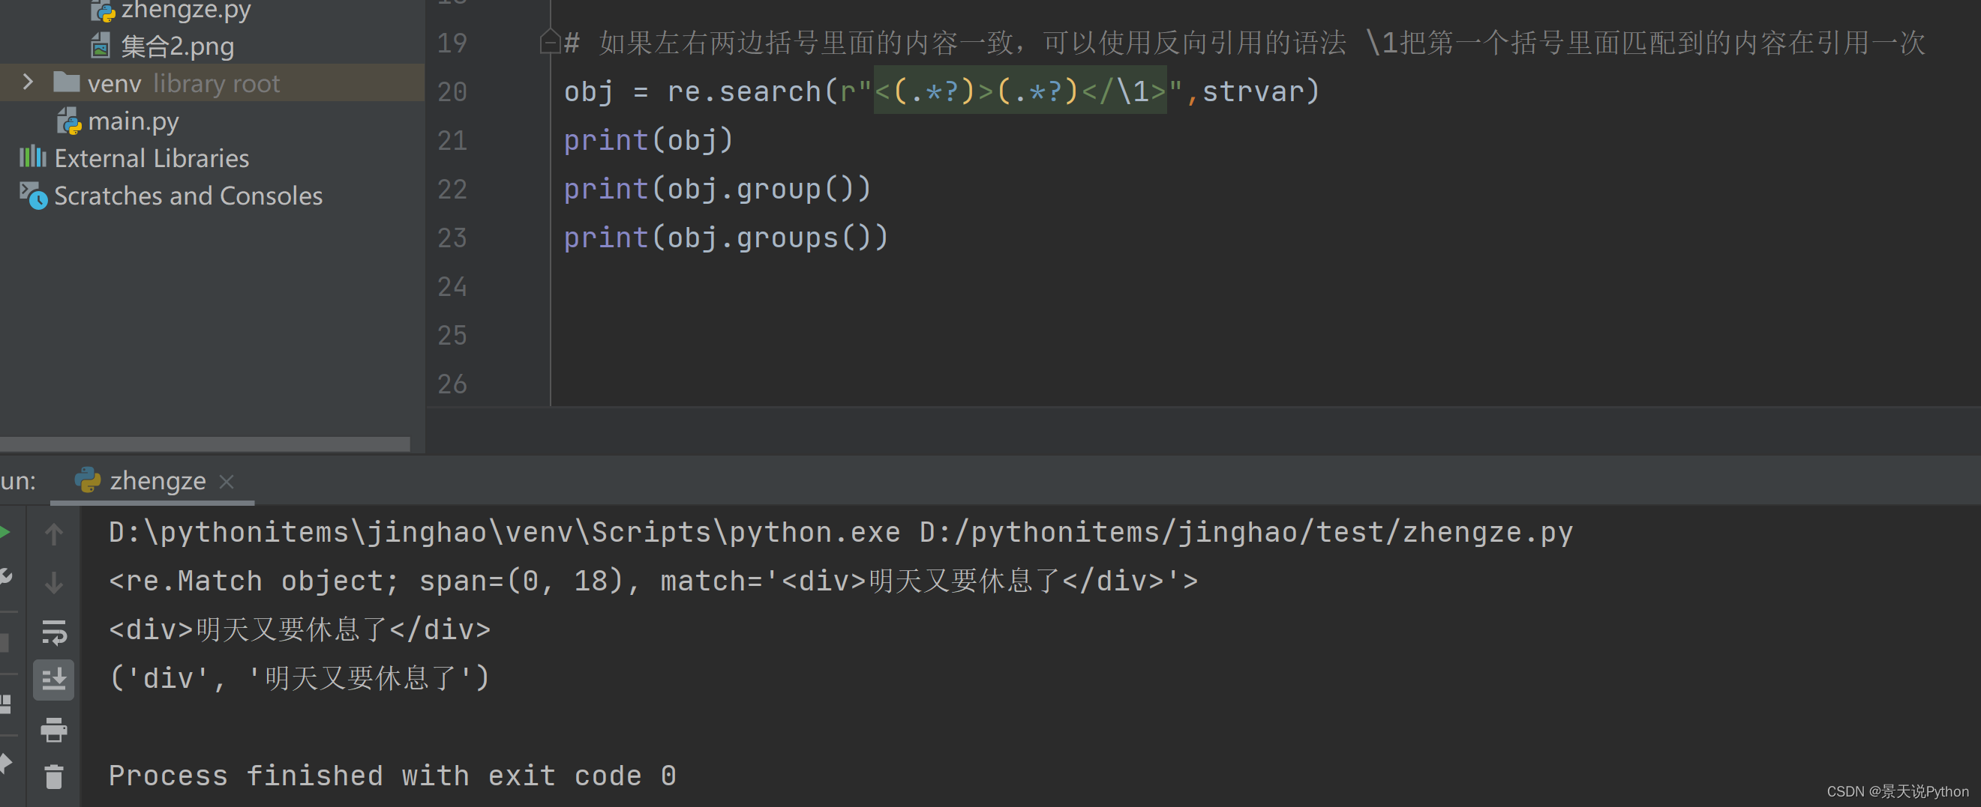Open 集合2.png from the project tree
1981x807 pixels.
(177, 46)
